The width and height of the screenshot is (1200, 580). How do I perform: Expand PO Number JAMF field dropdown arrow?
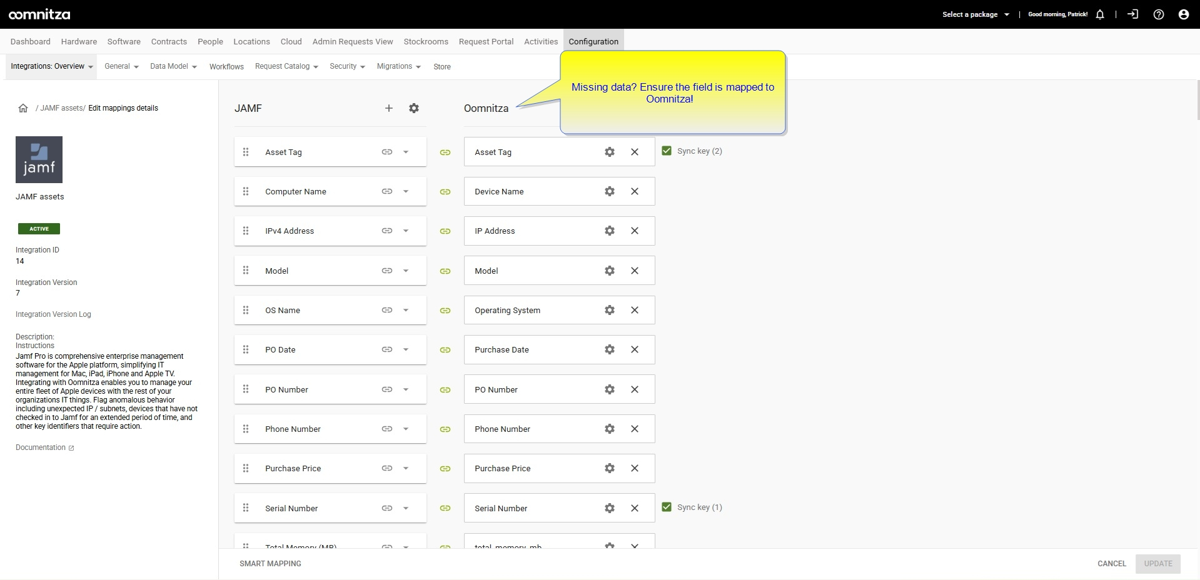[406, 389]
